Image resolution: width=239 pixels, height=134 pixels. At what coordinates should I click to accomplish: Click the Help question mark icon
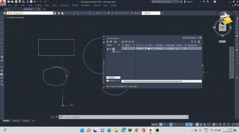tap(215, 1)
